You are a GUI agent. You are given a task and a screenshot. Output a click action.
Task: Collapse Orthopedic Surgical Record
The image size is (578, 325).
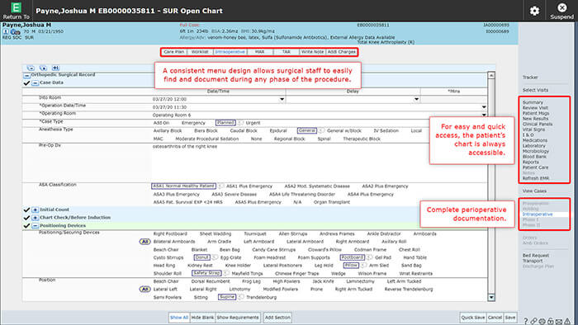[27, 75]
